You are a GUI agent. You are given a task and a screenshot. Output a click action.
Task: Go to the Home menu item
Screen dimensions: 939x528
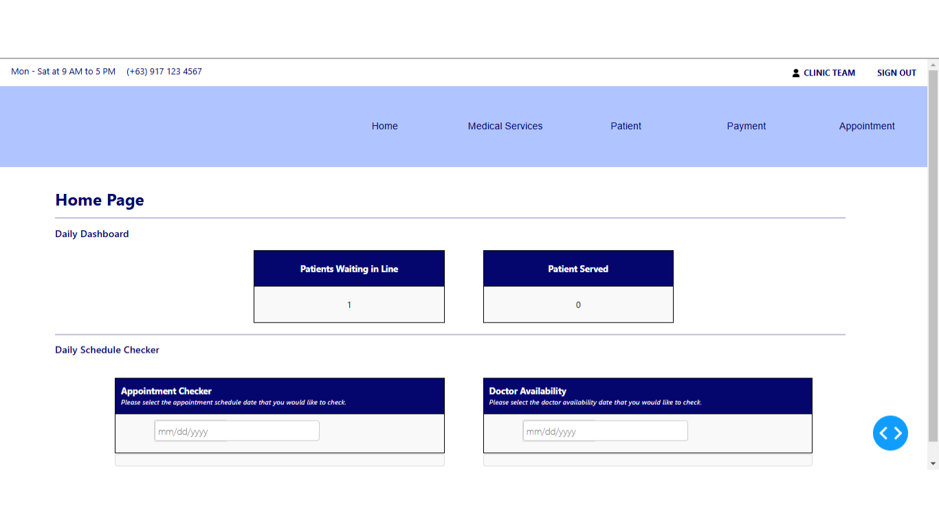pyautogui.click(x=385, y=126)
